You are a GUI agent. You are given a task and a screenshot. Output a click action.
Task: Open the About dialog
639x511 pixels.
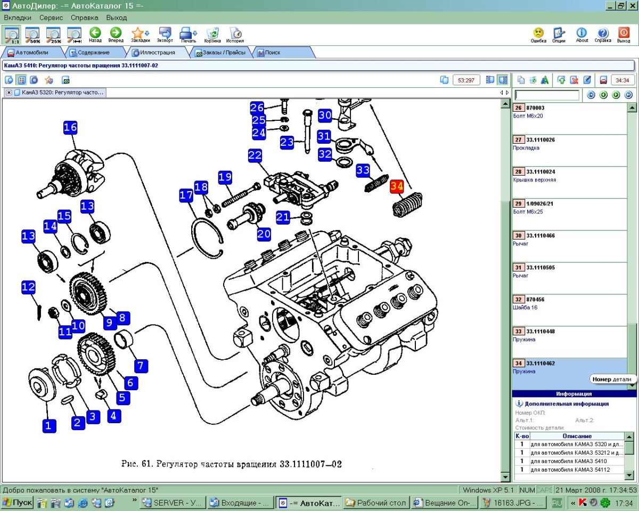(x=582, y=35)
